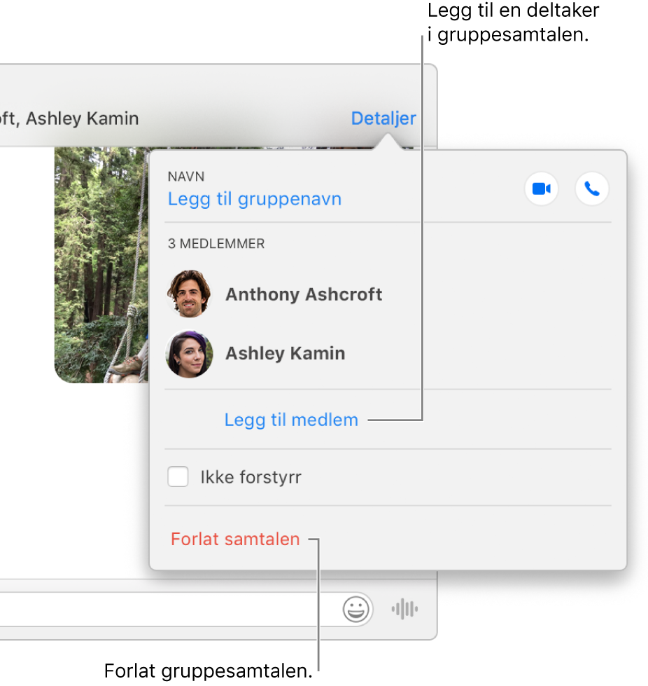Select the smiley face icon in the message bar
648x686 pixels.
355,610
